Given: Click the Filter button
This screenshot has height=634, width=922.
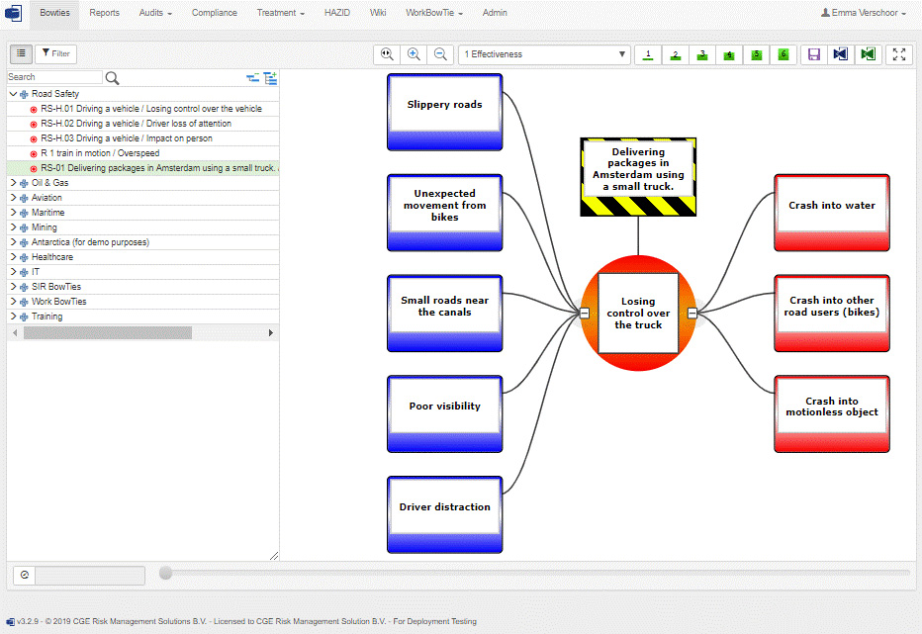Looking at the screenshot, I should point(55,53).
